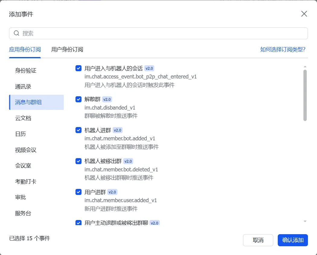Screen dimensions: 317x255
Task: Toggle 用户主动退群或被移出群聊 checkbox
Action: click(x=78, y=223)
